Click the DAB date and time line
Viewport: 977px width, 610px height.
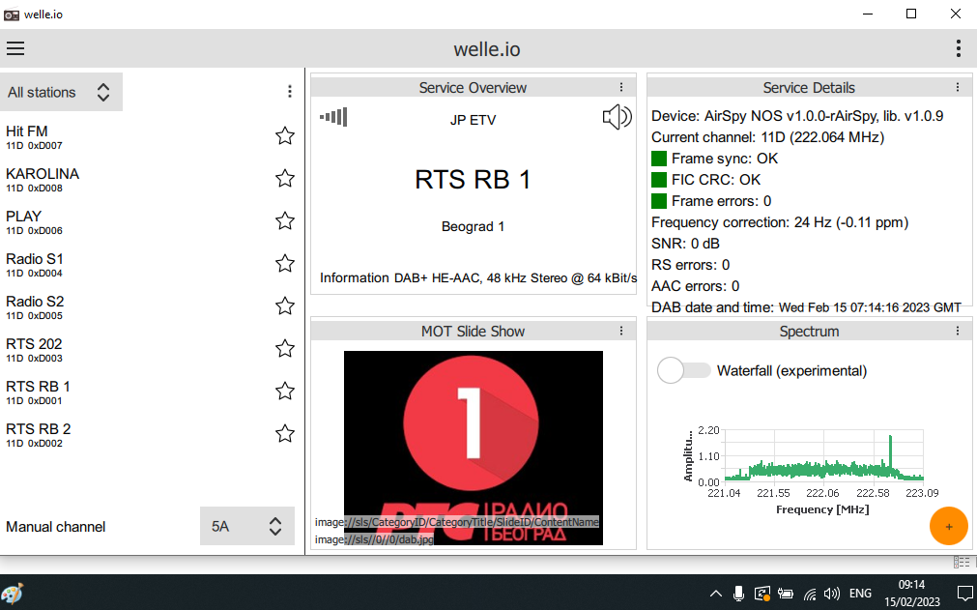click(806, 307)
